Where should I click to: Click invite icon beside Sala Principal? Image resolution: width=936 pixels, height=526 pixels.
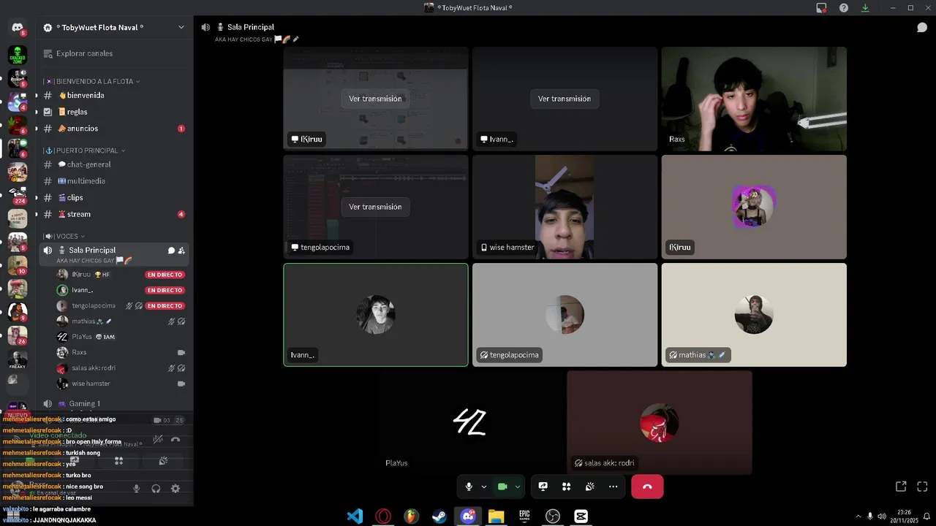181,251
